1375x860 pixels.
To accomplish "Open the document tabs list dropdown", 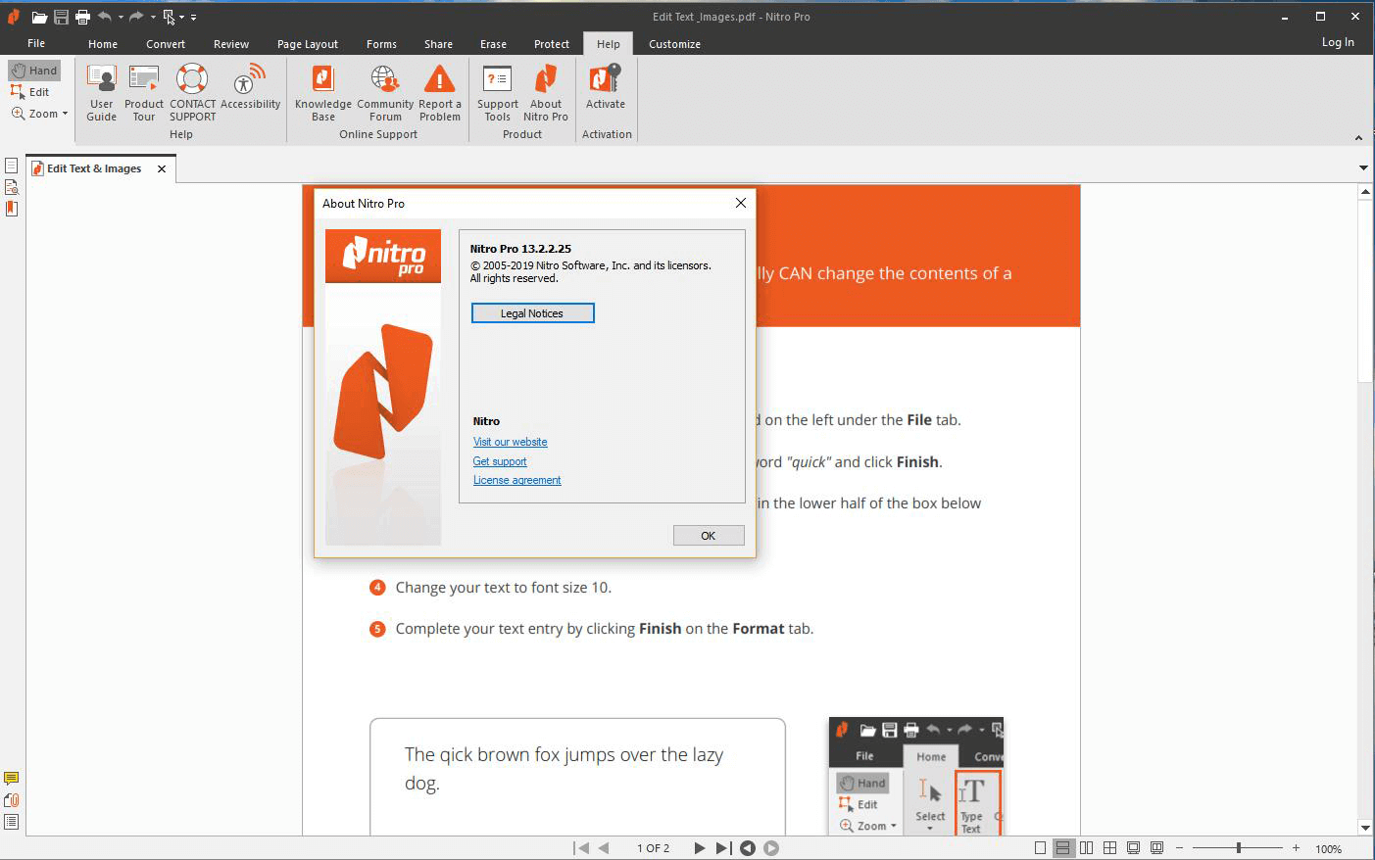I will coord(1363,167).
